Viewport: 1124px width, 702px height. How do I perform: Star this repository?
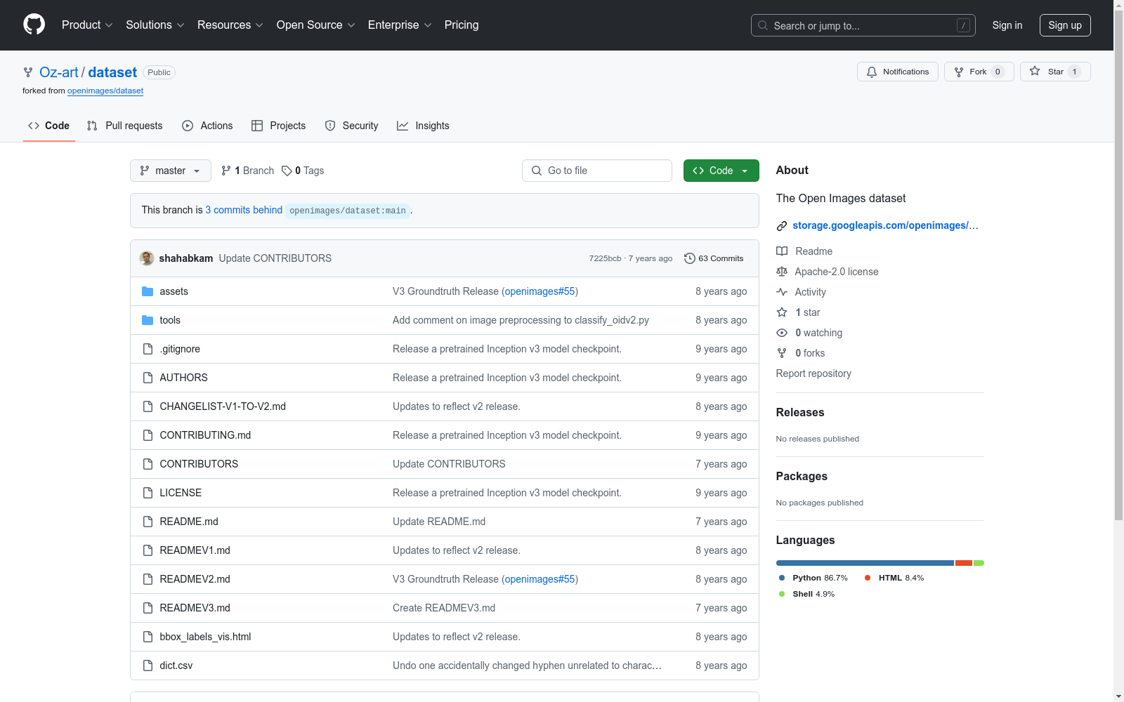tap(1055, 72)
